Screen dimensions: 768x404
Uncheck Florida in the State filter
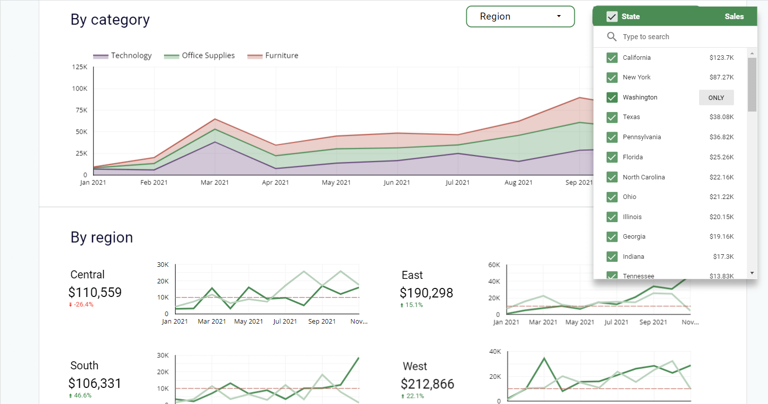pos(612,157)
